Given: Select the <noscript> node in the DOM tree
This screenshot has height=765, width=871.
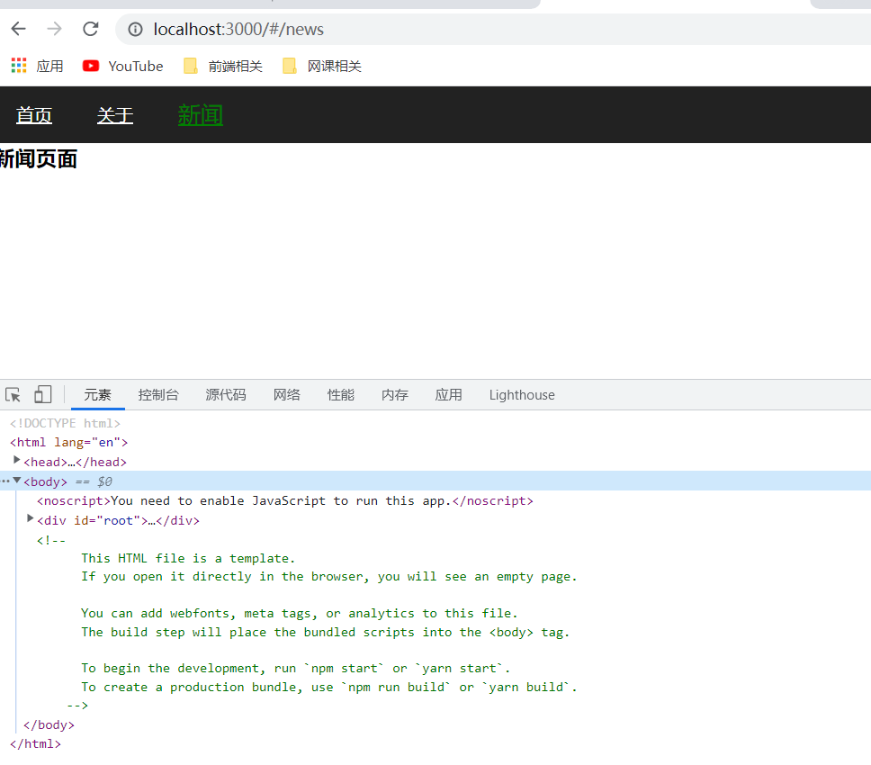Looking at the screenshot, I should [x=285, y=501].
